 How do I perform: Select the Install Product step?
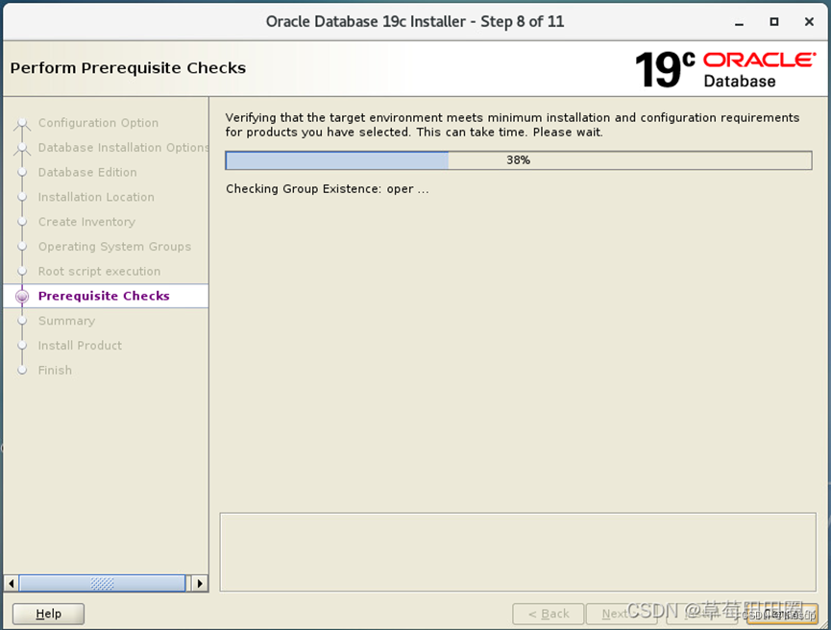(x=80, y=346)
